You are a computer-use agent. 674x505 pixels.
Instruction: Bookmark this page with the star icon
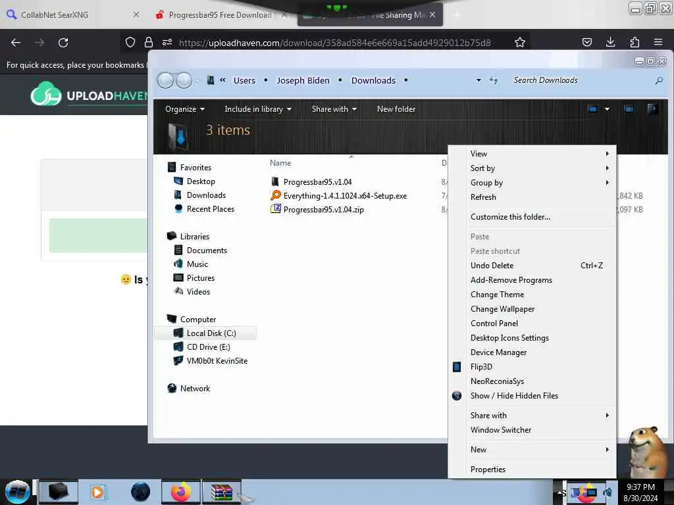click(x=520, y=42)
